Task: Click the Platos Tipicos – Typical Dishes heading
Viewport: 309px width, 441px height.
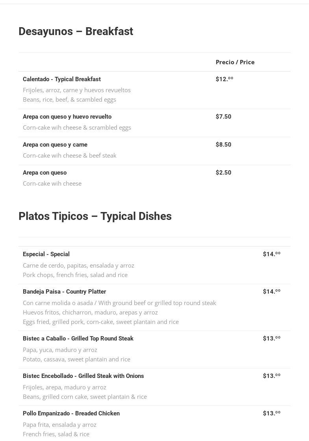Action: pyautogui.click(x=95, y=216)
